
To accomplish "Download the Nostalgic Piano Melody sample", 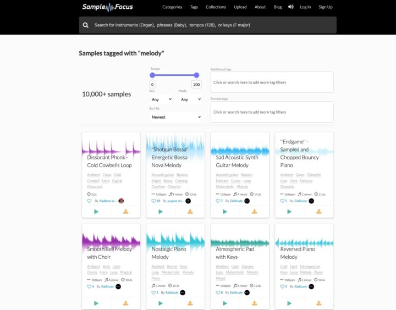I will pos(190,303).
